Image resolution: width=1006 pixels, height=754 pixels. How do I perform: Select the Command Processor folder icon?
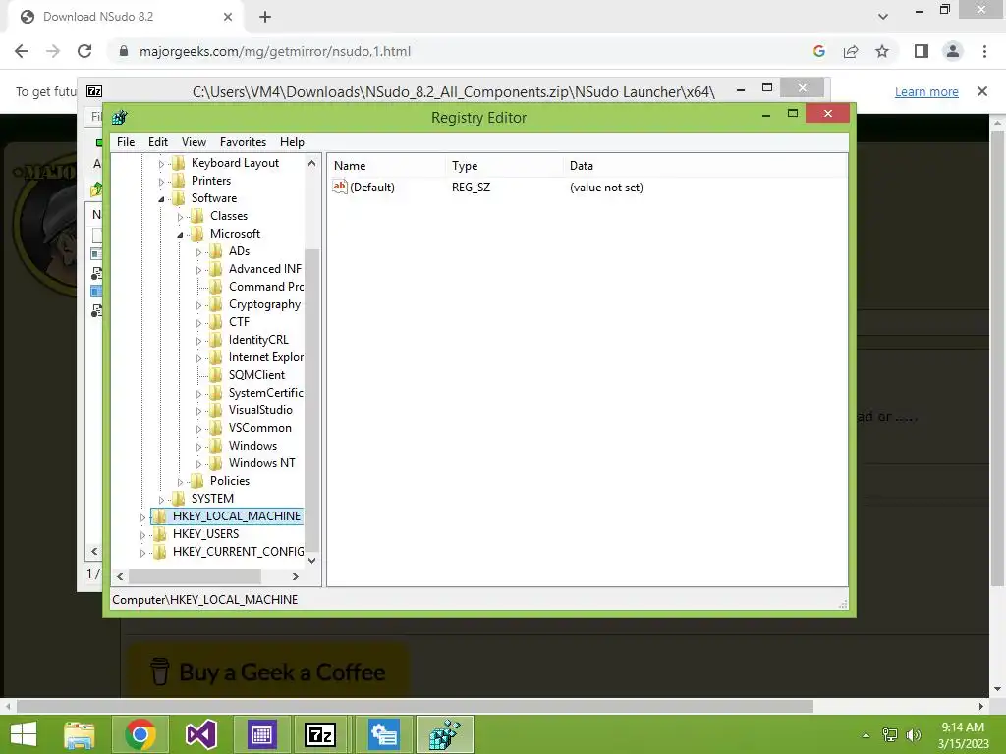[216, 287]
